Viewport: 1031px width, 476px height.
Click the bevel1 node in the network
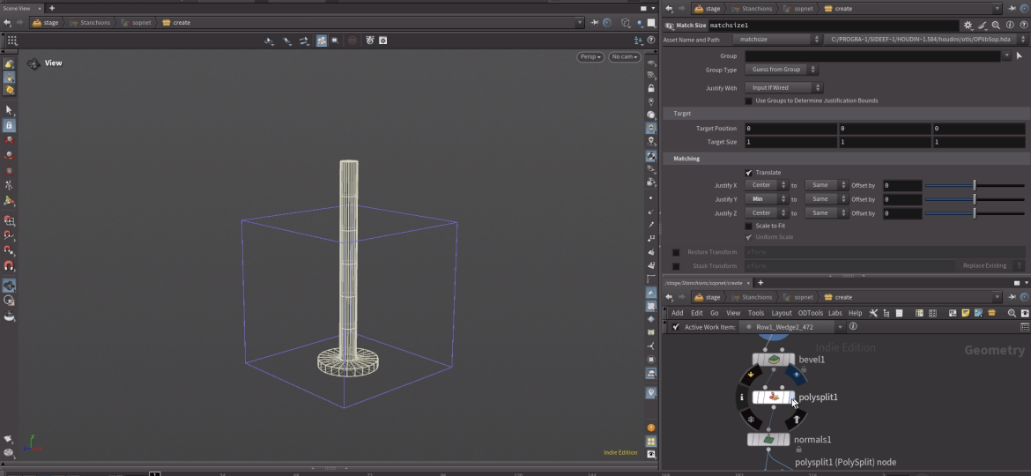click(773, 360)
